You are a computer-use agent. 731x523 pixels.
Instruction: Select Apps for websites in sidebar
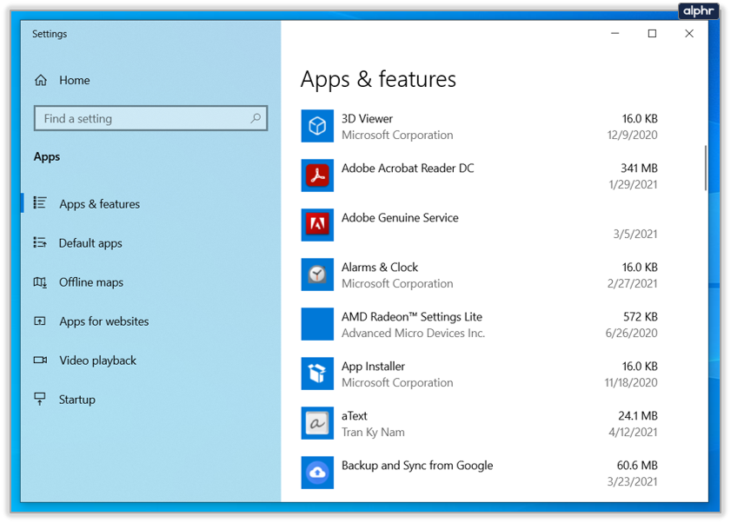point(103,321)
